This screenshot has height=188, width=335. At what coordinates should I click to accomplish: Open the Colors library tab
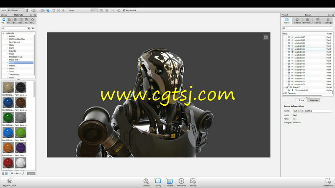click(9, 20)
